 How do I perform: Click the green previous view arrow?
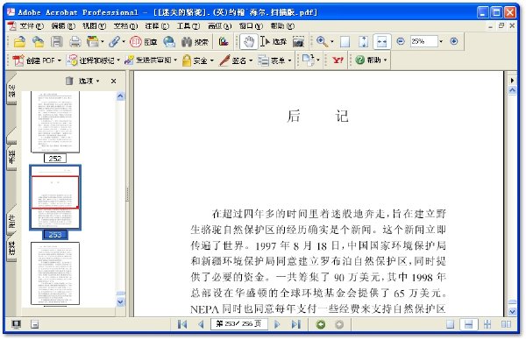(x=321, y=324)
